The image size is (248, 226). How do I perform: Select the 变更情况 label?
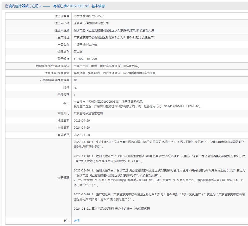pos(63,178)
